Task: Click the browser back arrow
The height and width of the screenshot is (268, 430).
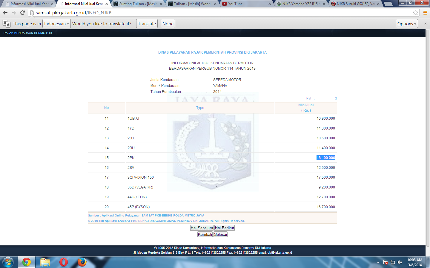Action: tap(5, 13)
